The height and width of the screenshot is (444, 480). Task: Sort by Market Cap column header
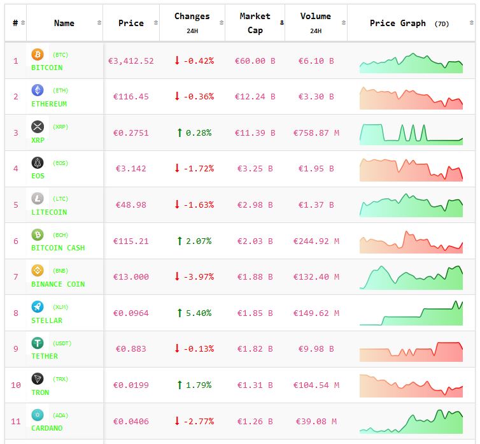click(x=255, y=23)
